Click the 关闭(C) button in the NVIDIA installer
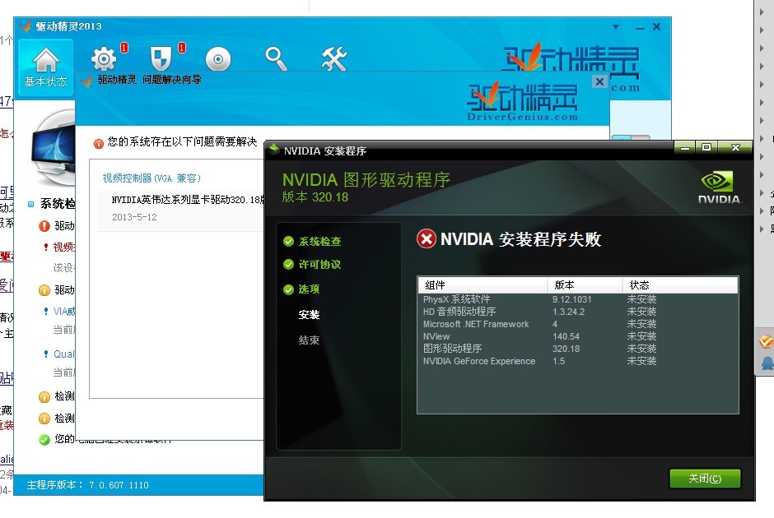The image size is (774, 518). click(705, 478)
